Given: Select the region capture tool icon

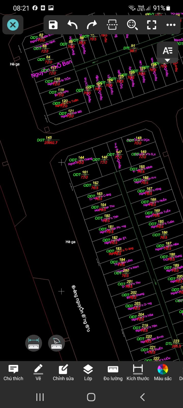Looking at the screenshot, I should [x=112, y=25].
